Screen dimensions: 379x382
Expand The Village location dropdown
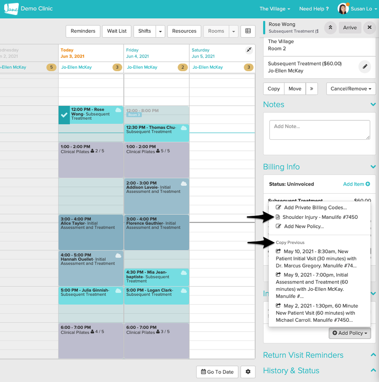tap(274, 9)
